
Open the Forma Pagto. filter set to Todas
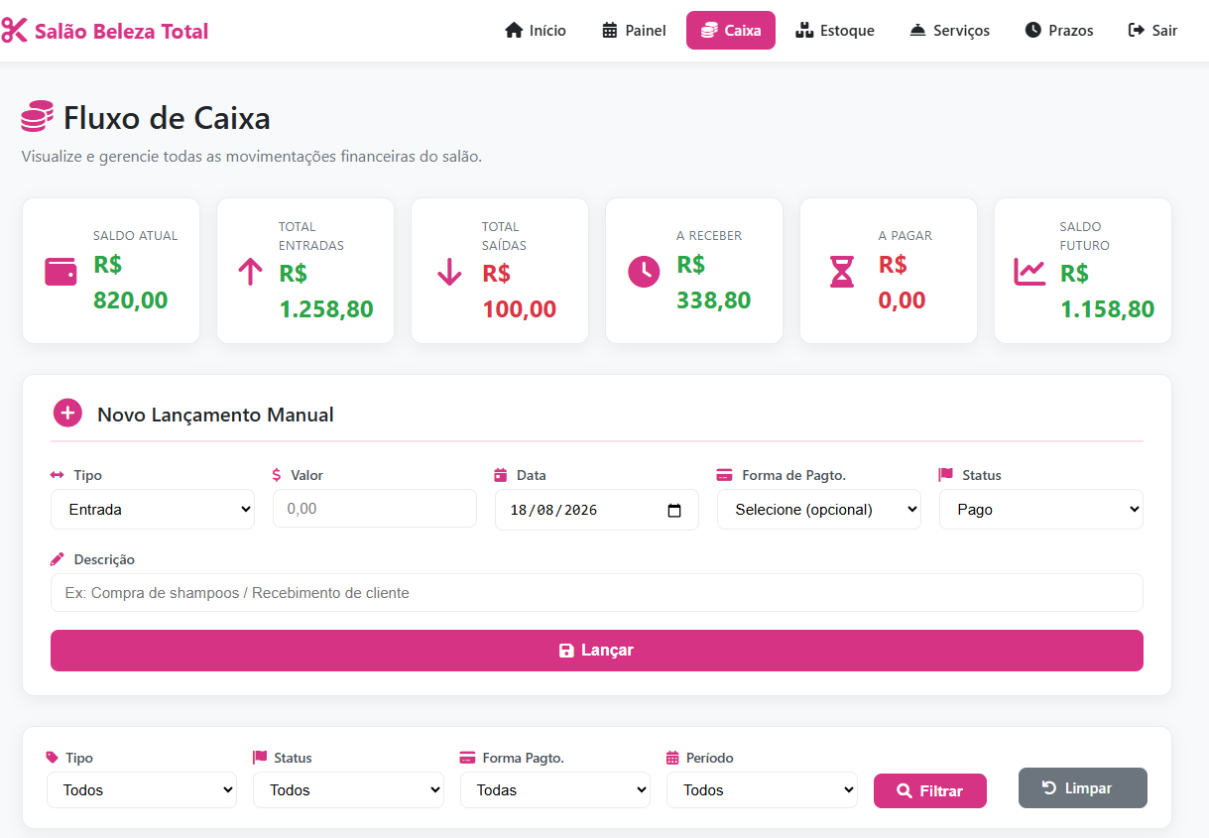555,790
